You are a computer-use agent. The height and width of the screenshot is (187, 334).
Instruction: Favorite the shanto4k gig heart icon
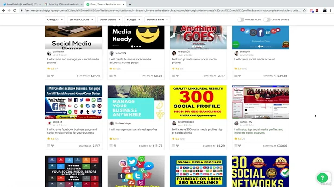[240, 75]
